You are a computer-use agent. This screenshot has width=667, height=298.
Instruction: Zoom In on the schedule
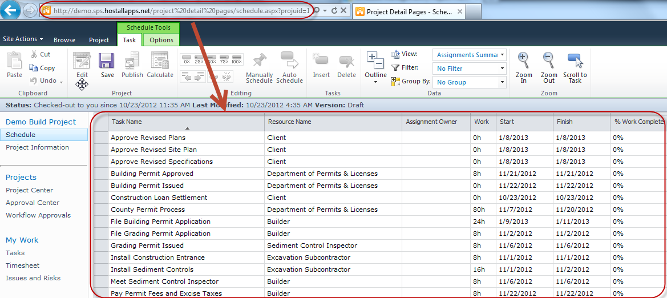524,67
